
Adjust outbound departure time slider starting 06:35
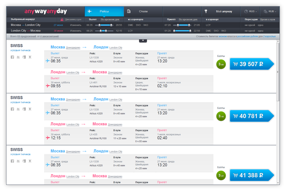pyautogui.click(x=104, y=25)
